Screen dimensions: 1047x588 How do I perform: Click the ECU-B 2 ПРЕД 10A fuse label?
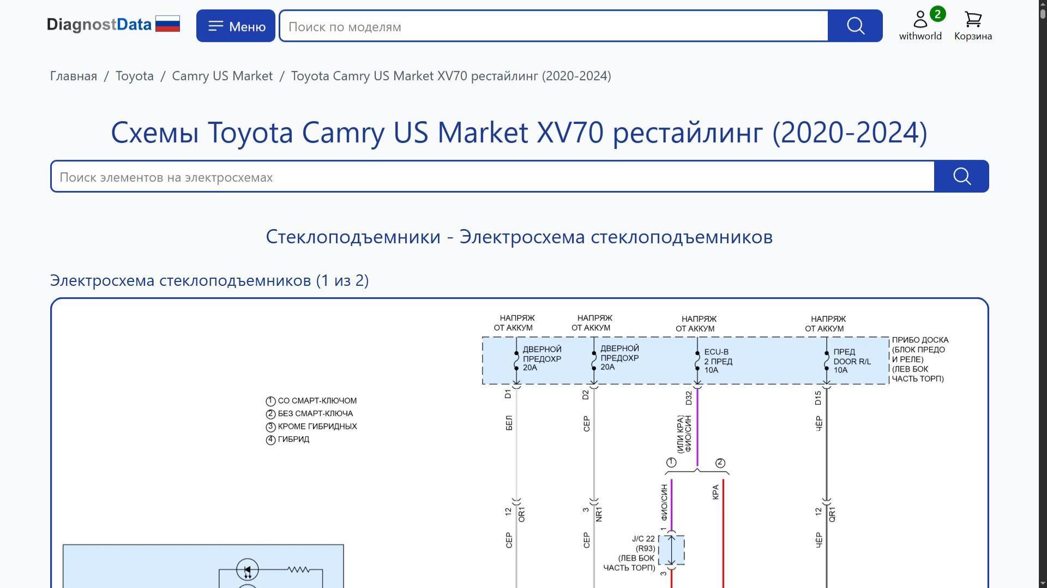(x=718, y=361)
